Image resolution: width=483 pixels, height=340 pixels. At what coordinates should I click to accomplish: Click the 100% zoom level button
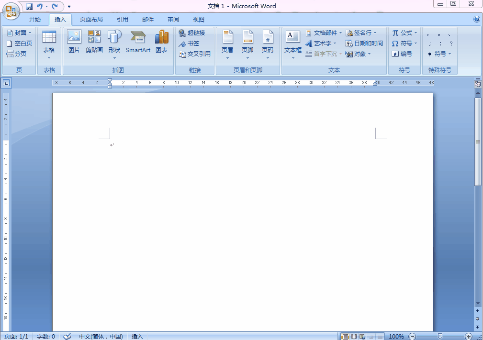(x=396, y=336)
